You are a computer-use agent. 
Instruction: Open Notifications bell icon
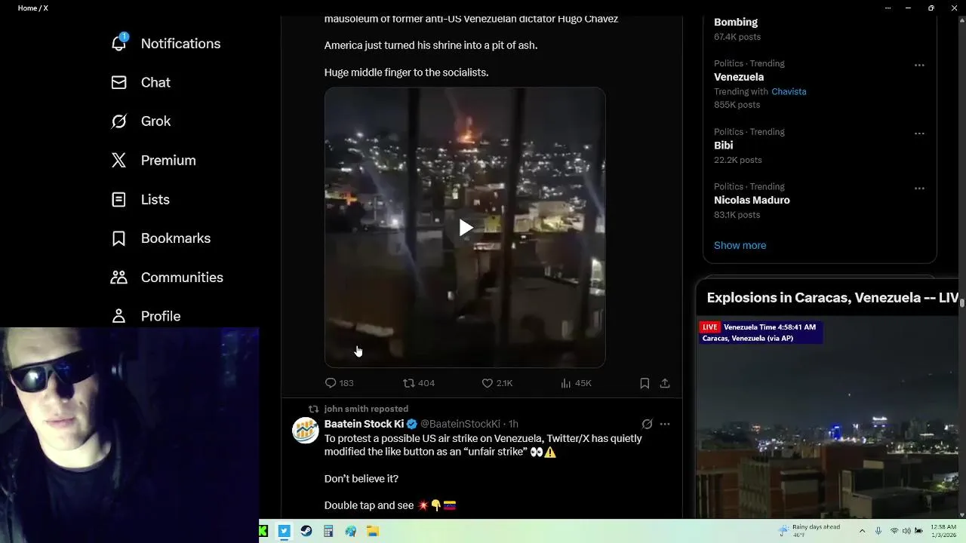tap(119, 42)
